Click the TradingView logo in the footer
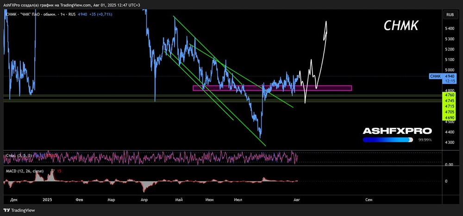This screenshot has height=216, width=463. coord(19,210)
